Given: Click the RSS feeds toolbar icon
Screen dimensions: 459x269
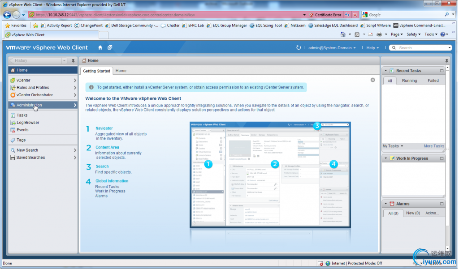Looking at the screenshot, I should pyautogui.click(x=357, y=34).
